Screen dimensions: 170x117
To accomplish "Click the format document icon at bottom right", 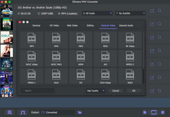I will tap(145, 112).
